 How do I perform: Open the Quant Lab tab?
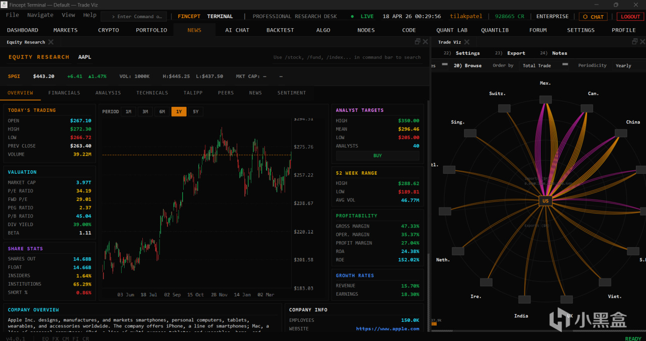point(452,30)
